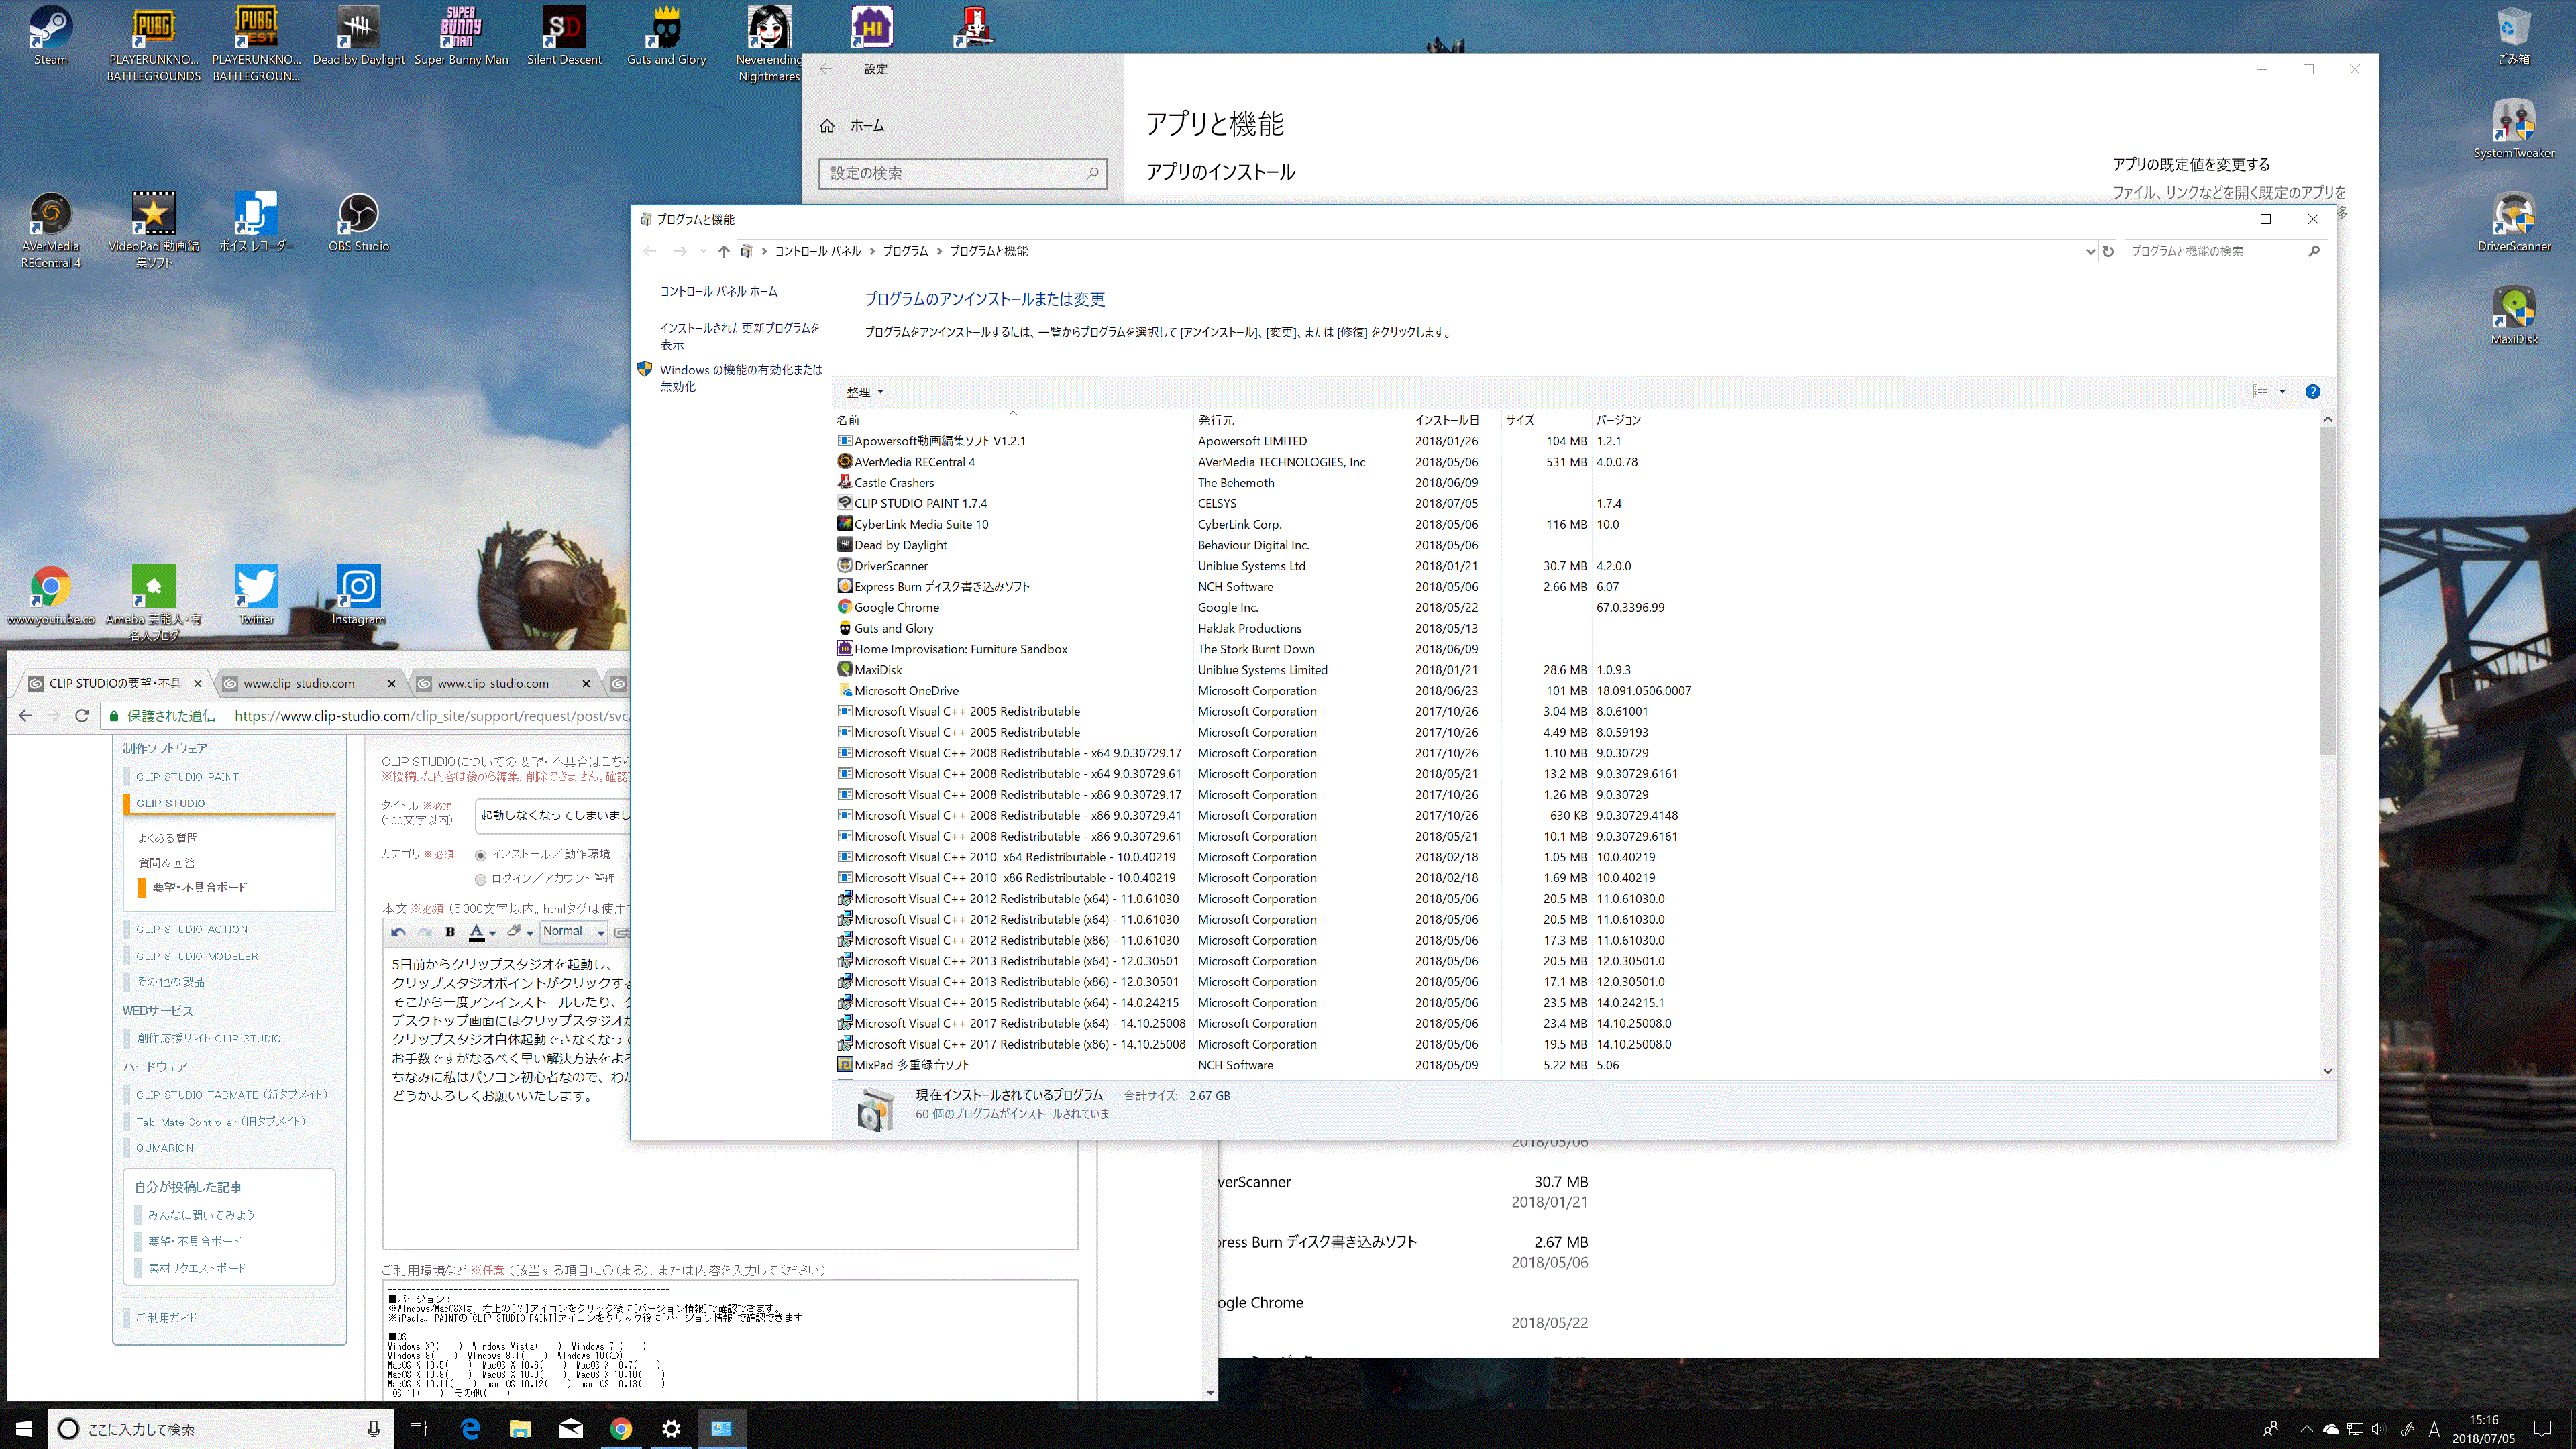
Task: Open the よくある質問 sidebar link
Action: coord(167,838)
